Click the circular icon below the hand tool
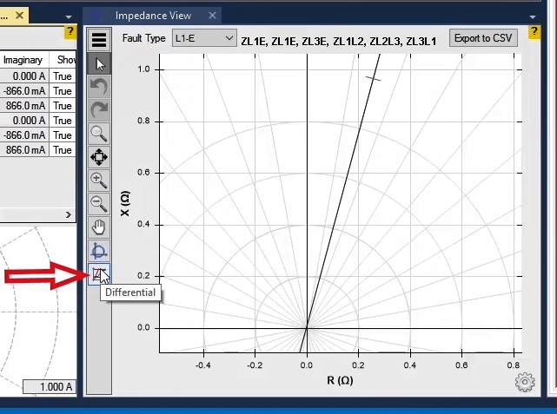The image size is (557, 414). 99,252
